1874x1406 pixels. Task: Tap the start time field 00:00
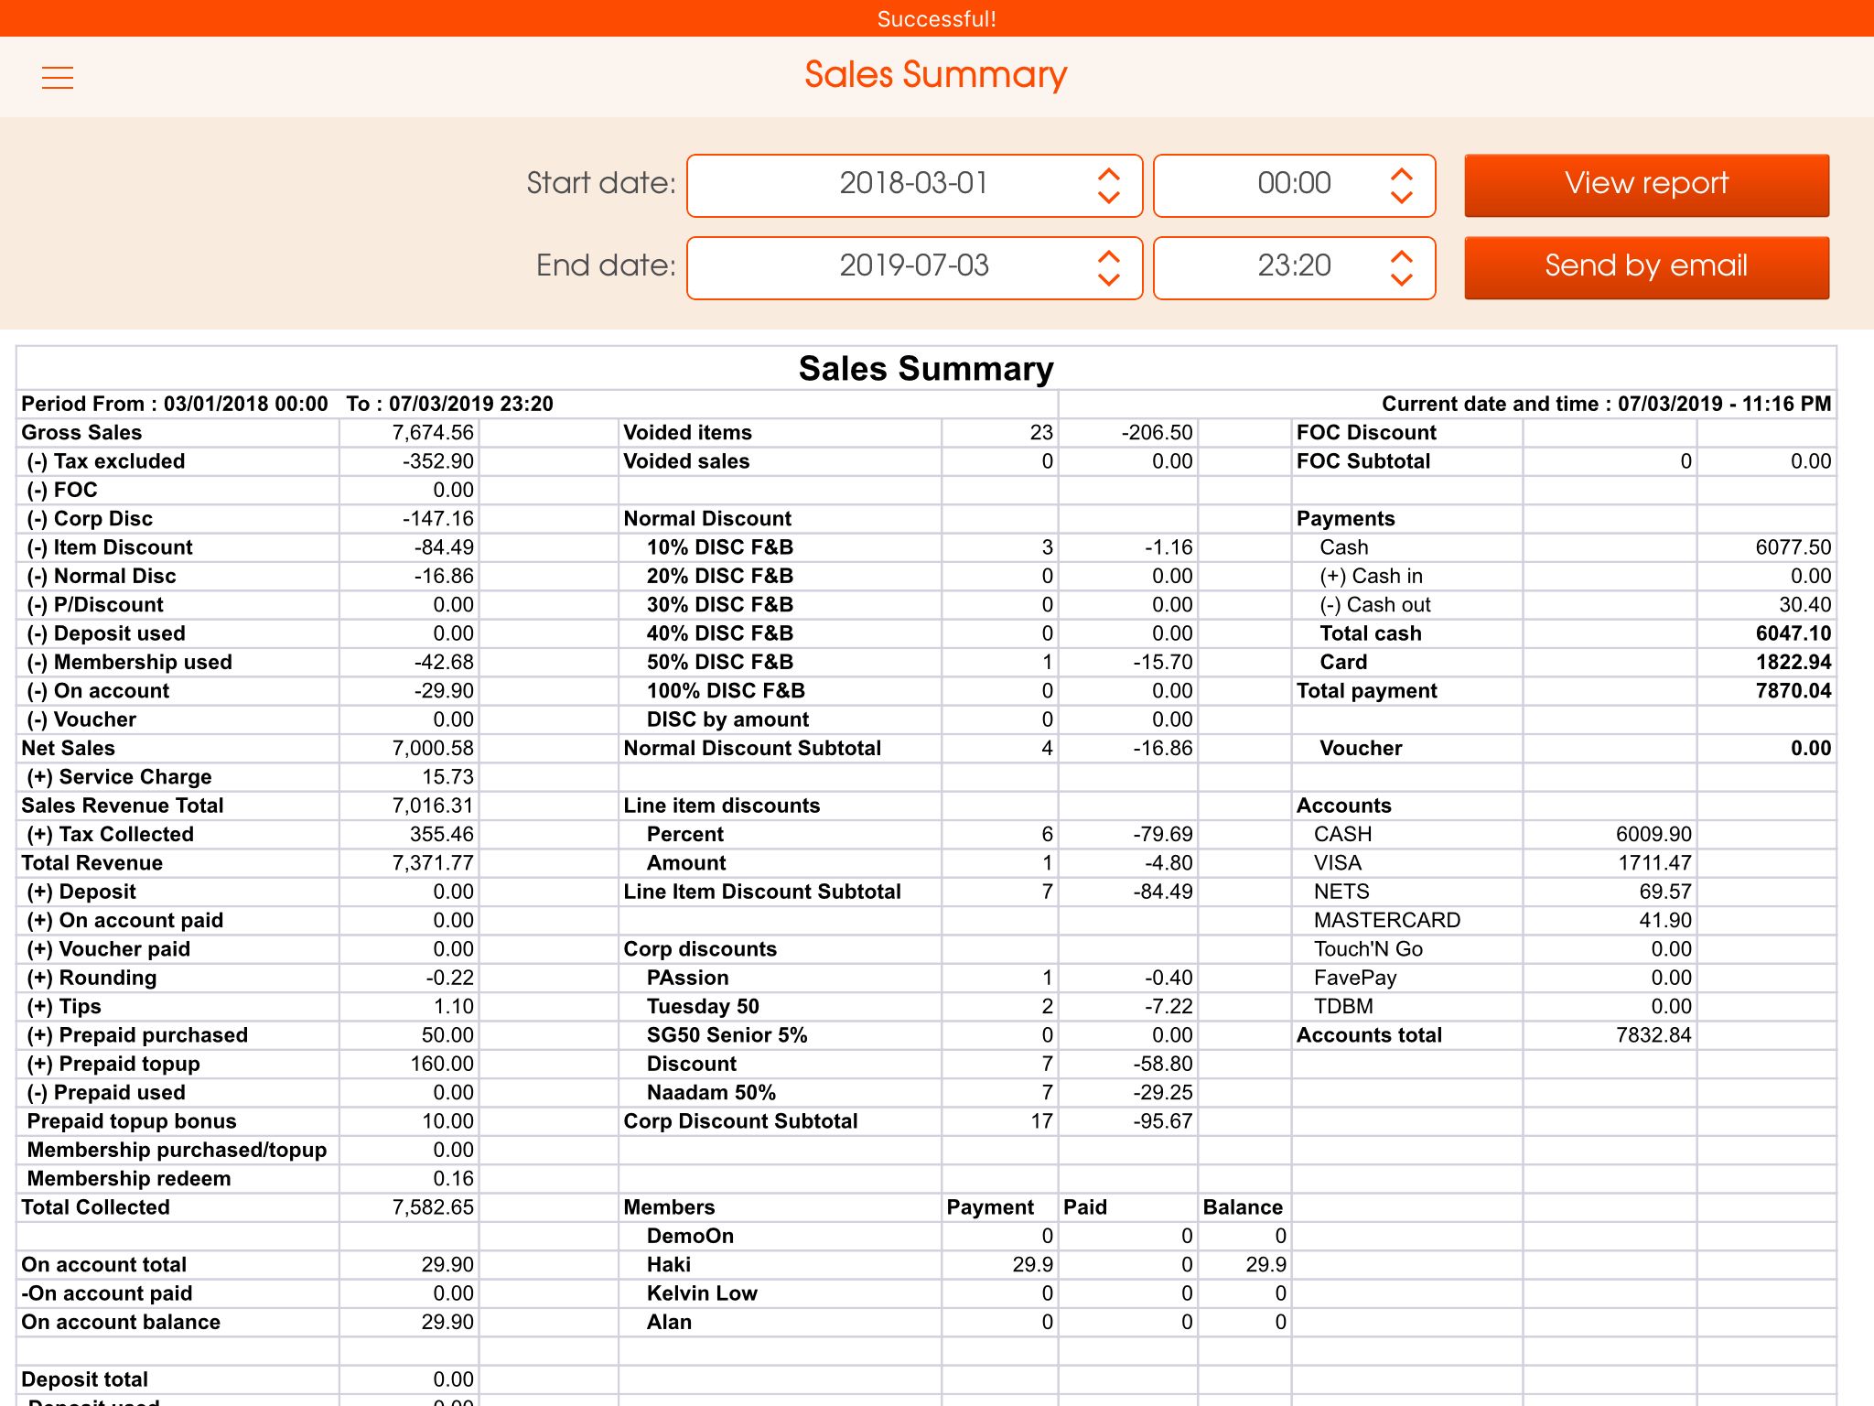(1293, 184)
